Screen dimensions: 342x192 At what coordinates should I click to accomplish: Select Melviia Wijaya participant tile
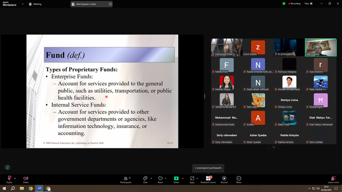coord(227,83)
